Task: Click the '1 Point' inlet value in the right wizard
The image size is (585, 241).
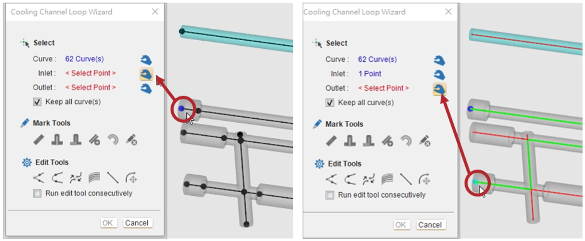Action: point(370,74)
